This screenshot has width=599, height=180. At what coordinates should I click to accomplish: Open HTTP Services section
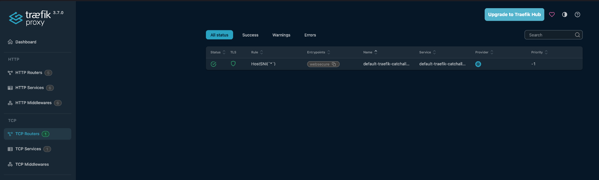pos(37,88)
